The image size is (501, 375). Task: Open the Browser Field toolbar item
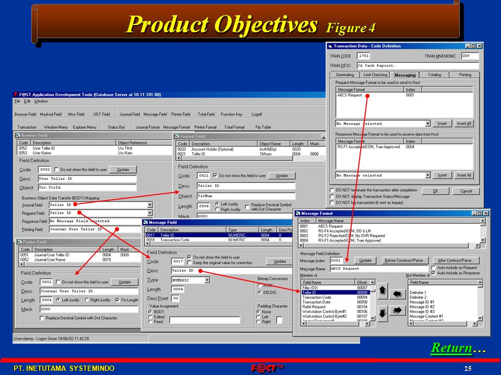pyautogui.click(x=25, y=114)
